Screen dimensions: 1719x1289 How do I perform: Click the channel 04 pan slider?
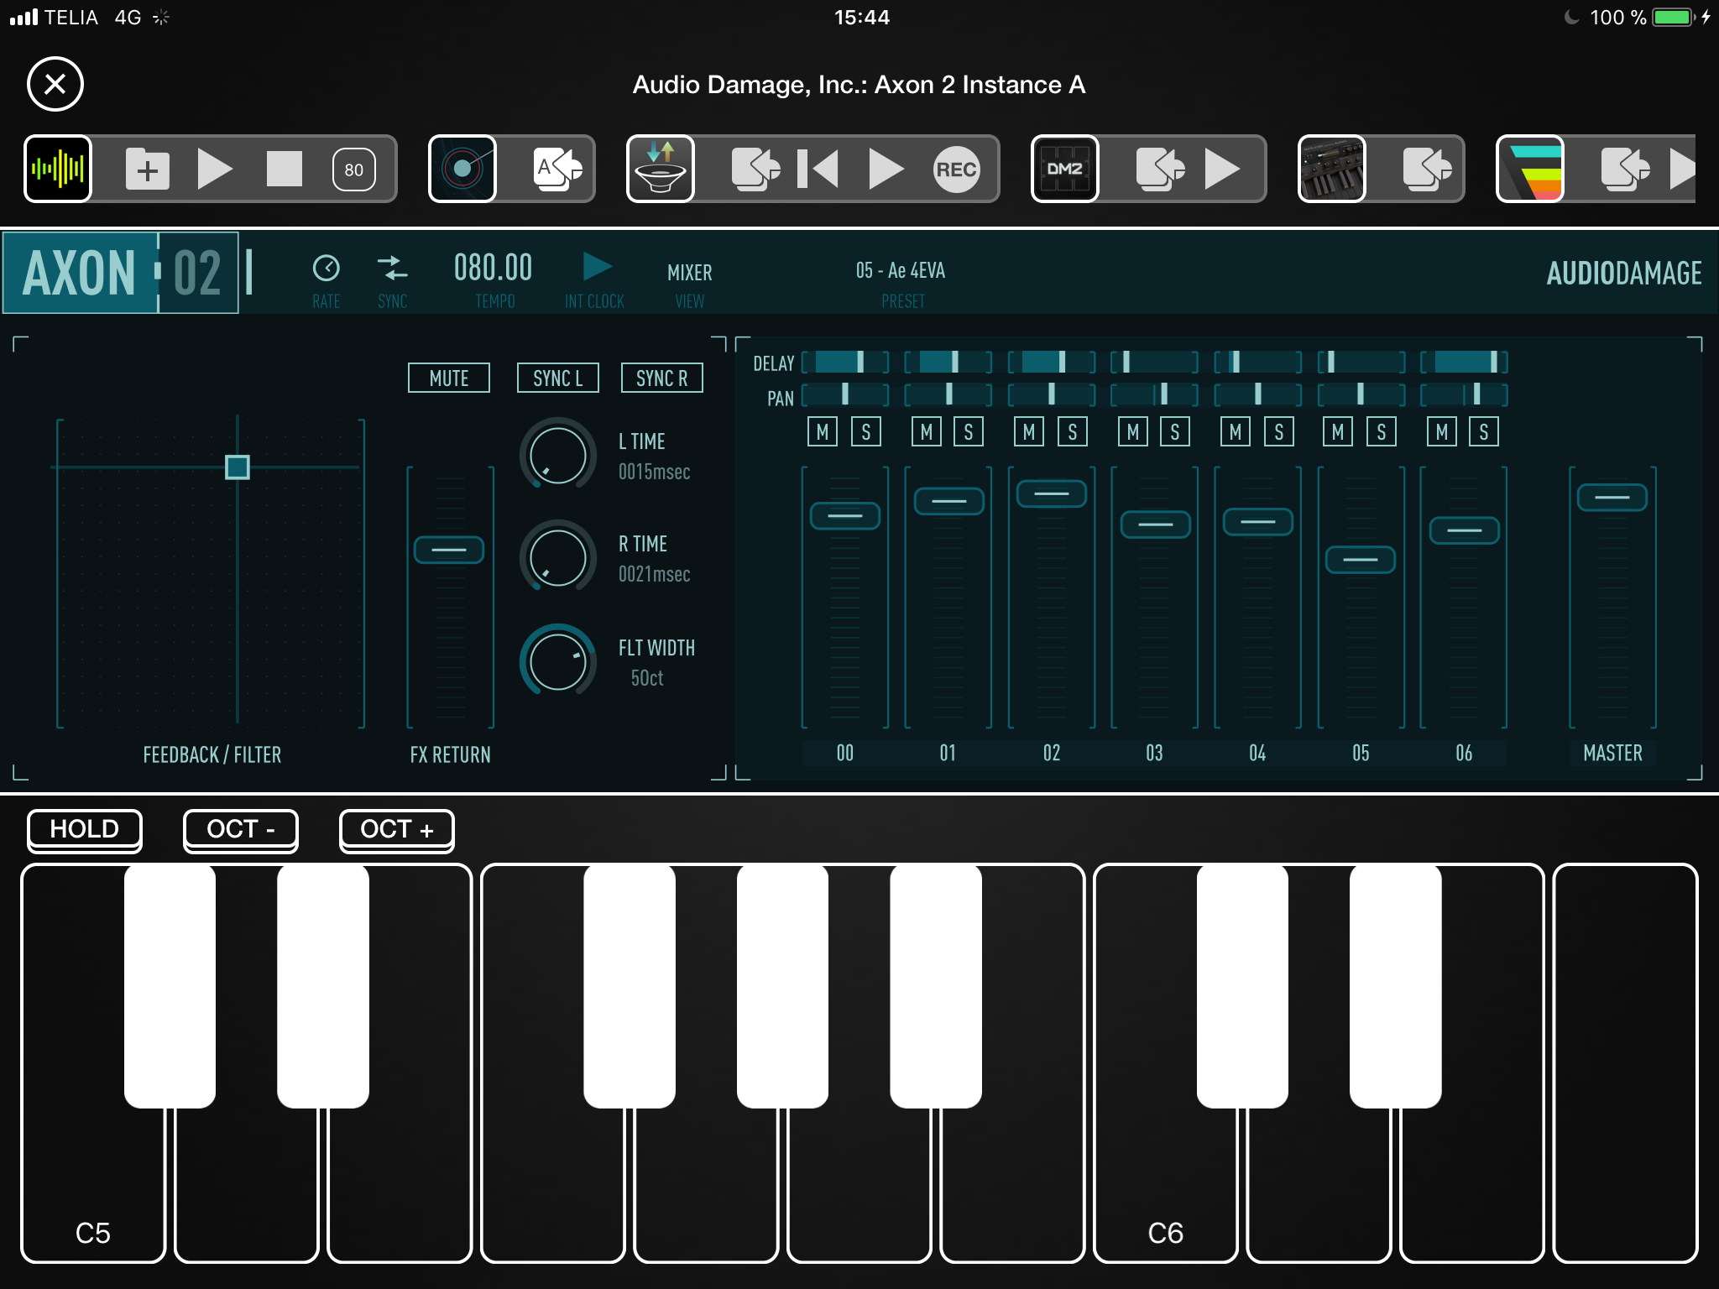(x=1258, y=394)
